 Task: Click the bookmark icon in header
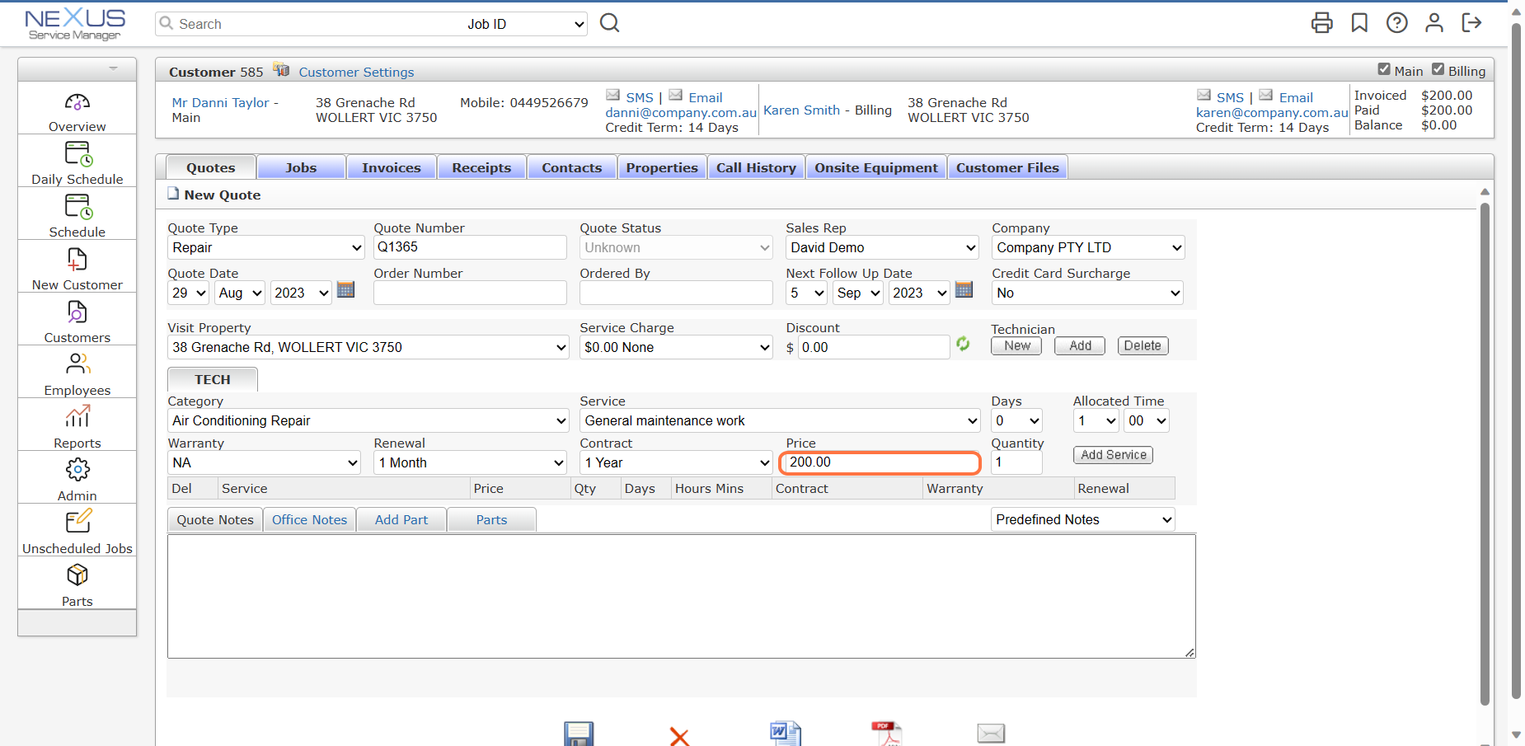point(1359,22)
